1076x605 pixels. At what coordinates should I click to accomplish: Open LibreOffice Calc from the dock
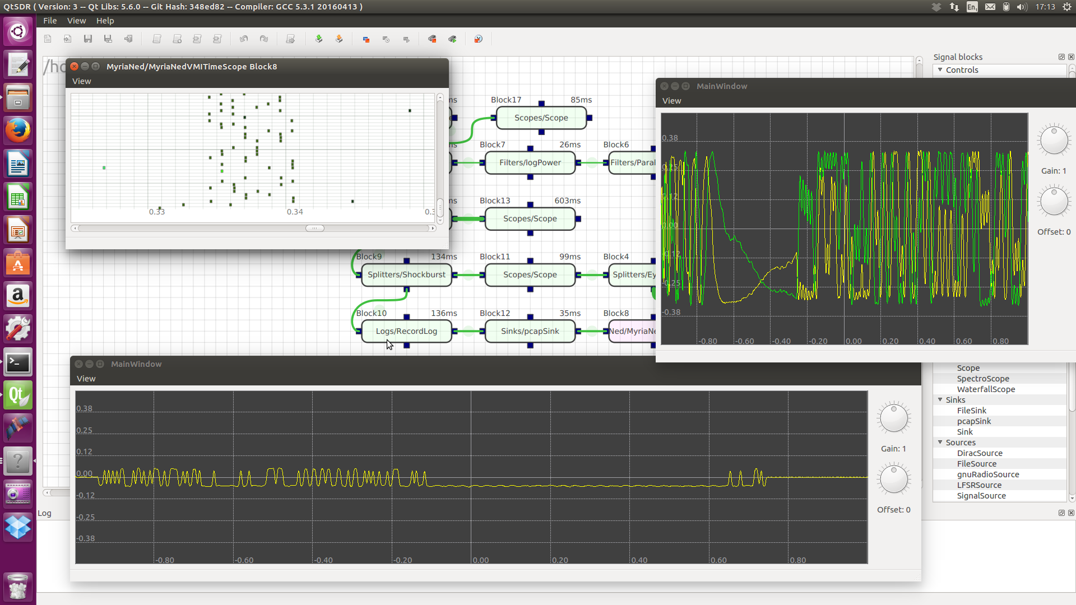[x=18, y=197]
